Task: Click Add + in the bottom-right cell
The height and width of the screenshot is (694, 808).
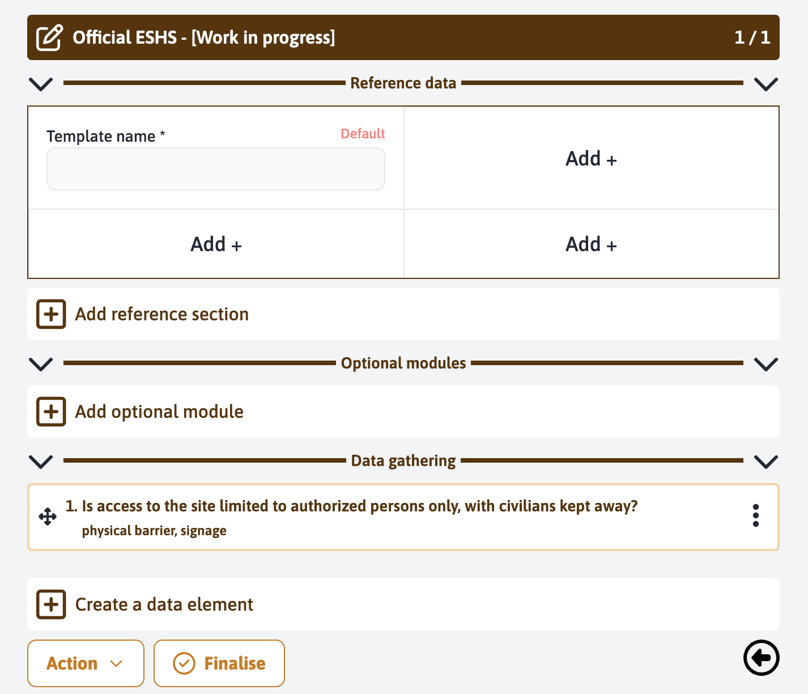Action: 591,244
